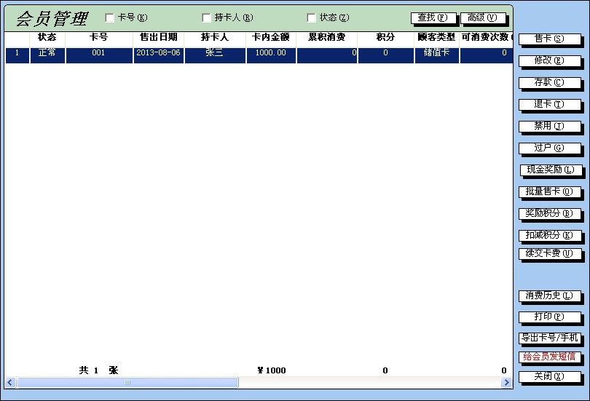The image size is (590, 401).
Task: Enable the 卡号(K) filter checkbox
Action: pyautogui.click(x=109, y=17)
